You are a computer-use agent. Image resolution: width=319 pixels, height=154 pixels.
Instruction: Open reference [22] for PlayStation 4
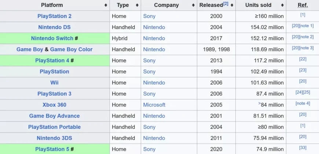pos(302,59)
